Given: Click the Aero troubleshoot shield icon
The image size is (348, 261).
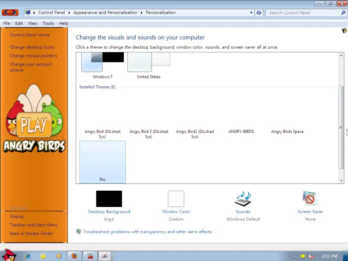Looking at the screenshot, I should pos(79,231).
